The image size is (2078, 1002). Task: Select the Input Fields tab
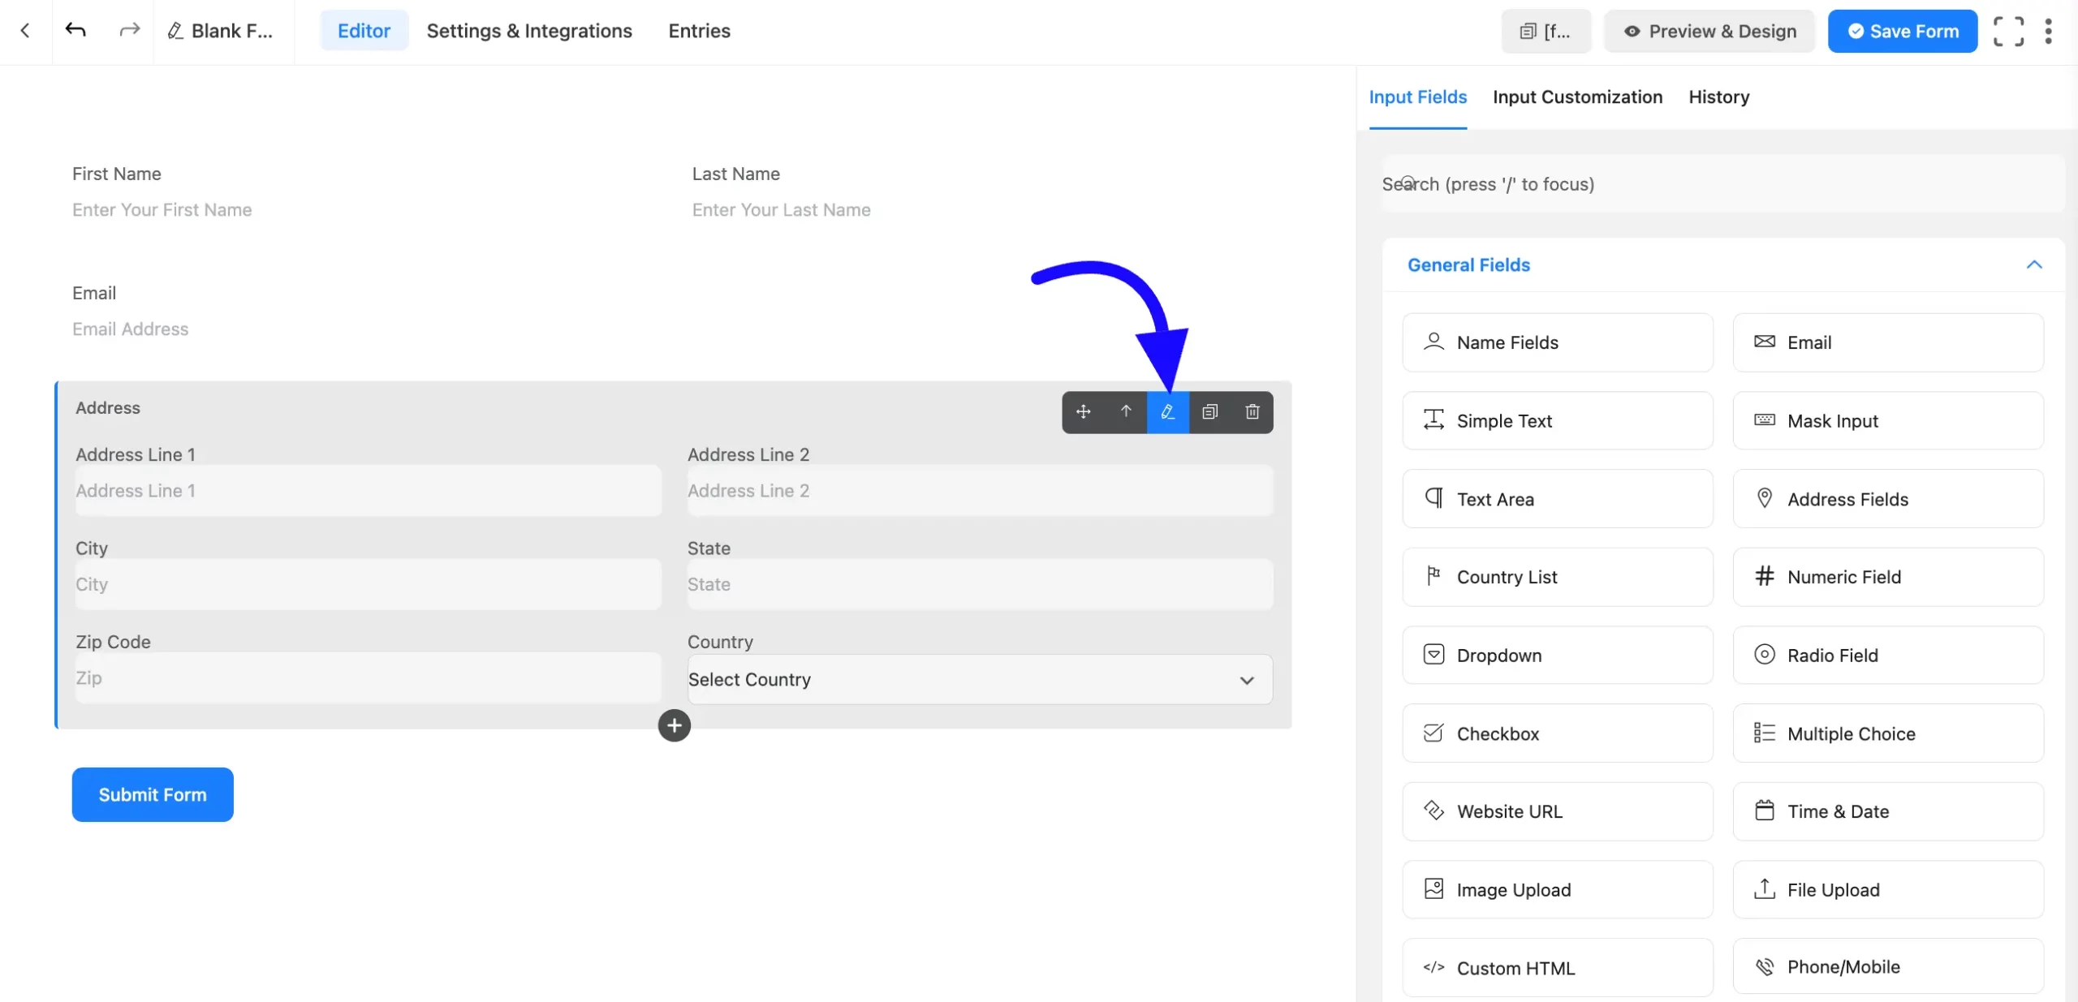pyautogui.click(x=1417, y=97)
